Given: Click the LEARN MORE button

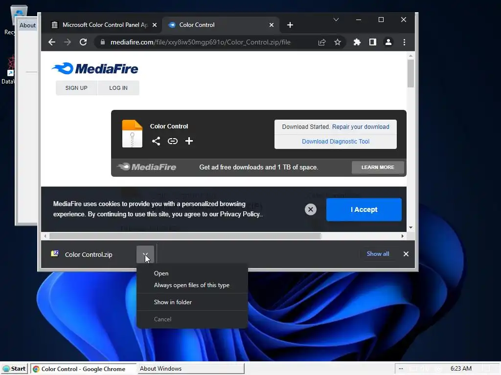Looking at the screenshot, I should [x=378, y=167].
